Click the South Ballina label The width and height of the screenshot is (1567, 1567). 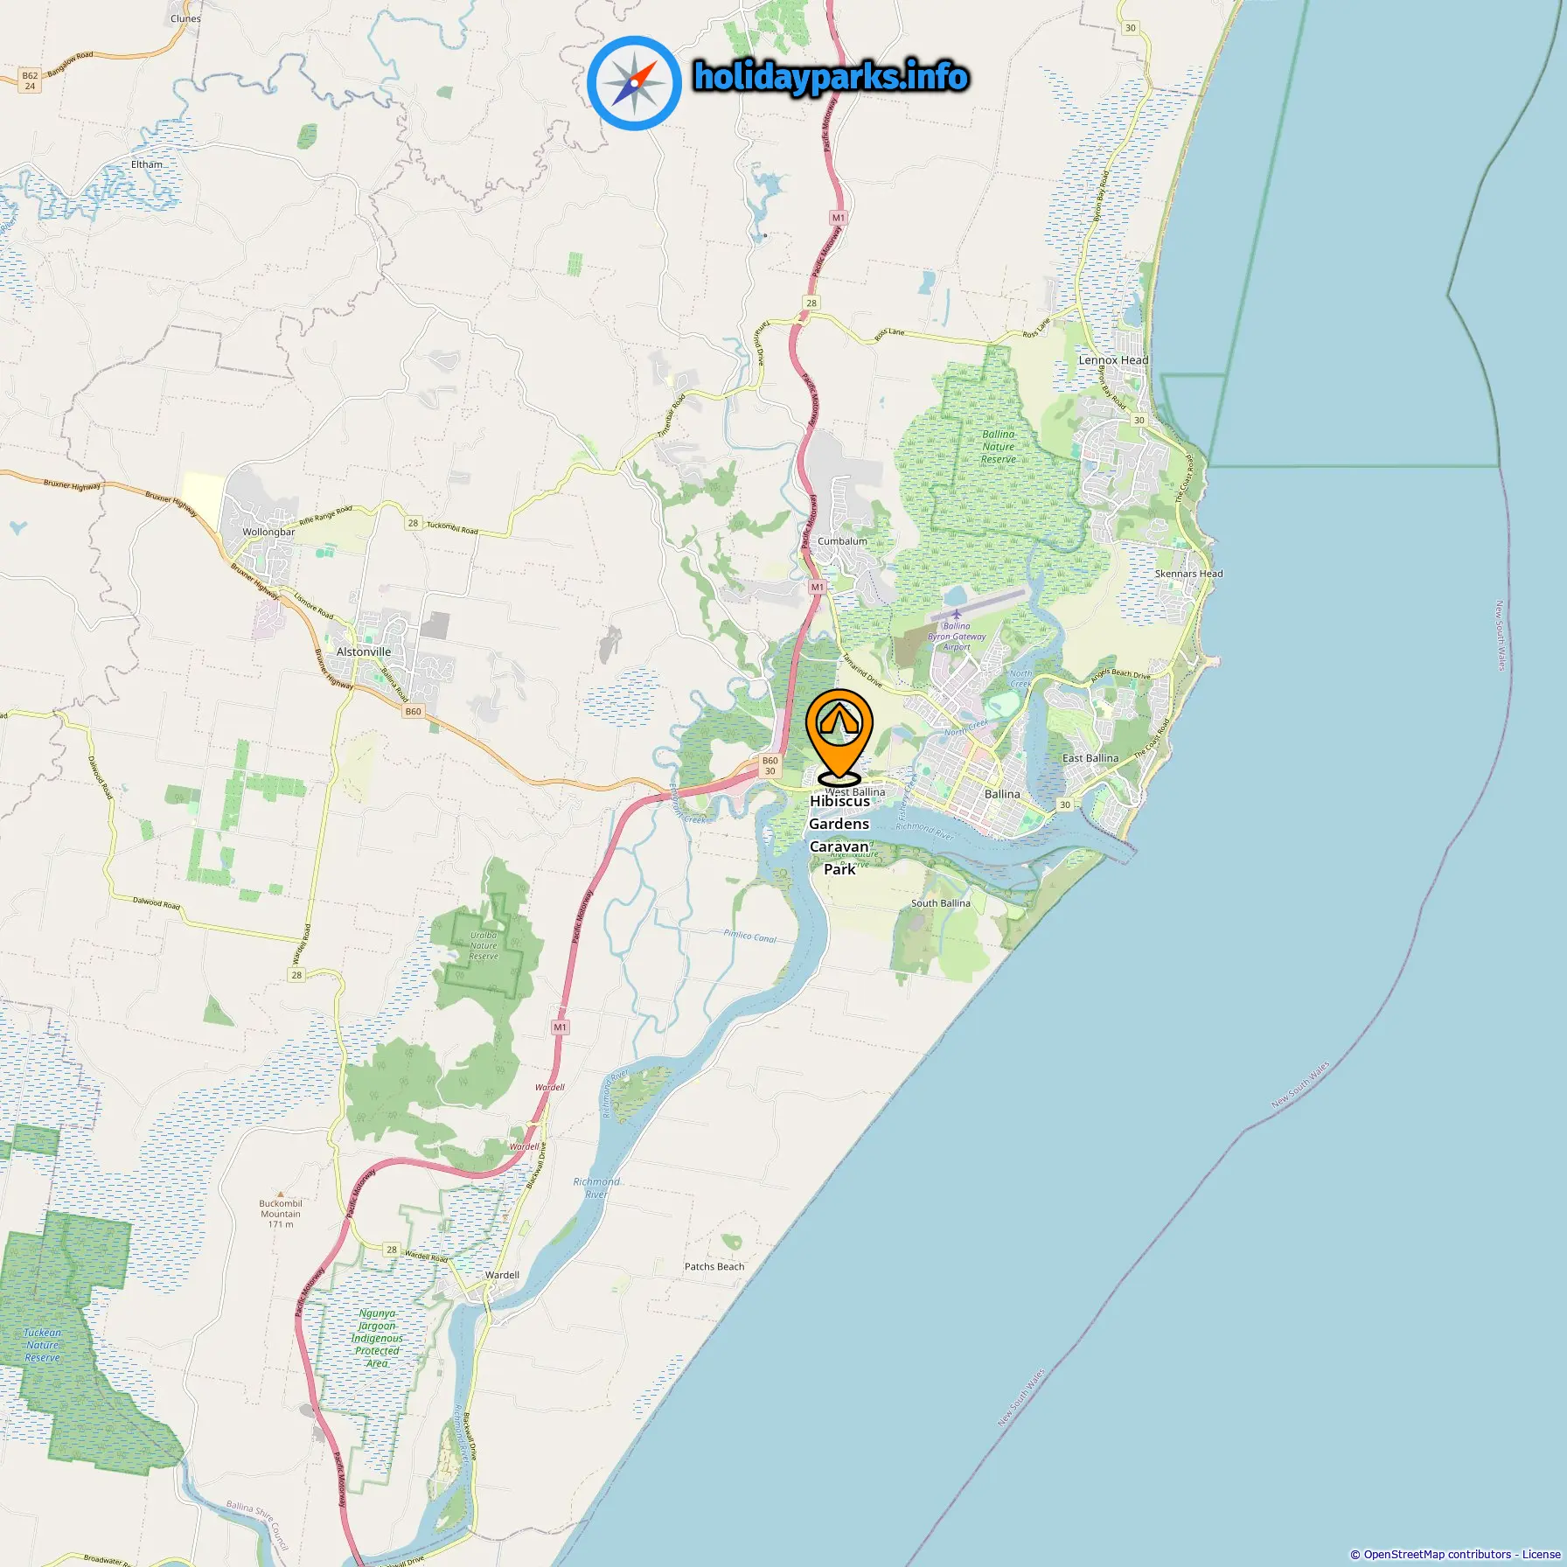[x=941, y=903]
